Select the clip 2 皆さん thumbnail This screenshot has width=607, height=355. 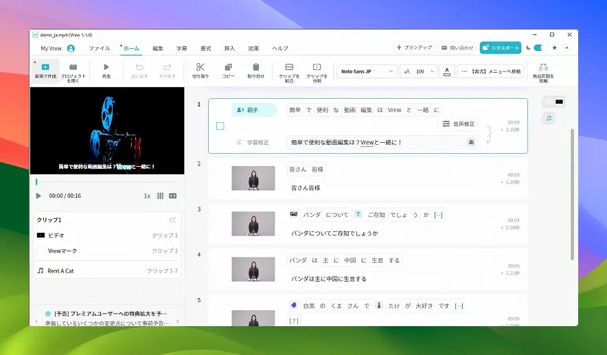coord(253,178)
